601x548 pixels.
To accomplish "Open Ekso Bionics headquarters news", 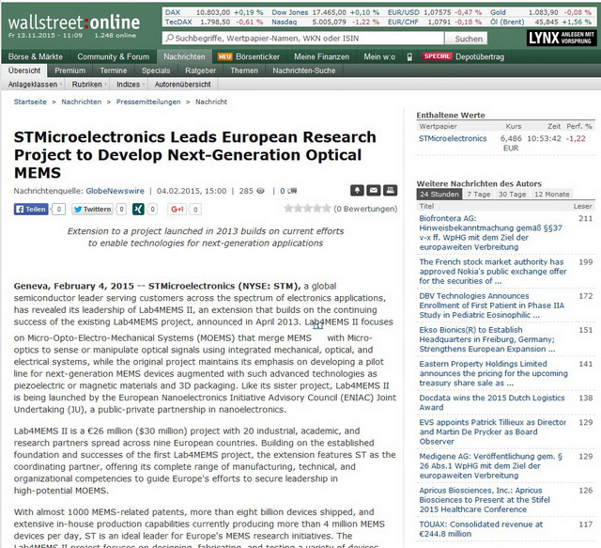I will click(x=487, y=339).
